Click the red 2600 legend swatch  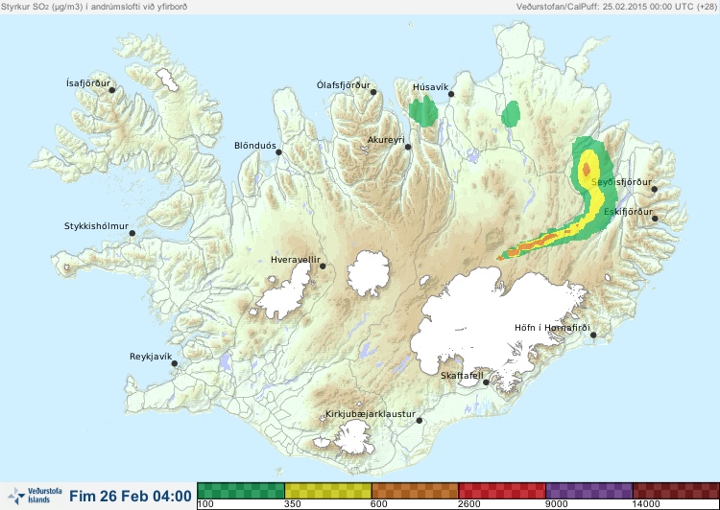pyautogui.click(x=502, y=491)
